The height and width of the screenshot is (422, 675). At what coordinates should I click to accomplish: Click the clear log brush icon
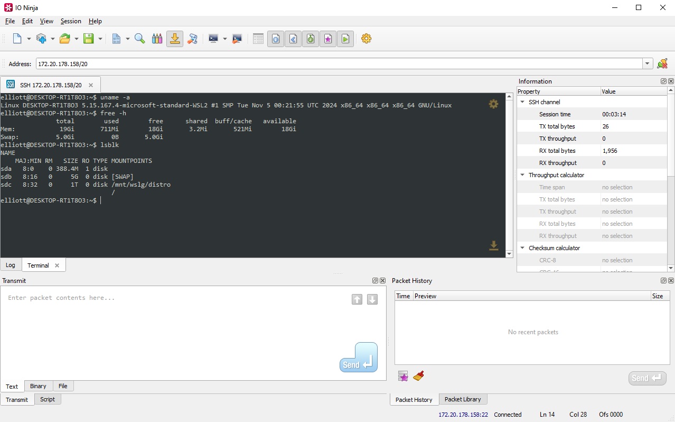pyautogui.click(x=192, y=39)
